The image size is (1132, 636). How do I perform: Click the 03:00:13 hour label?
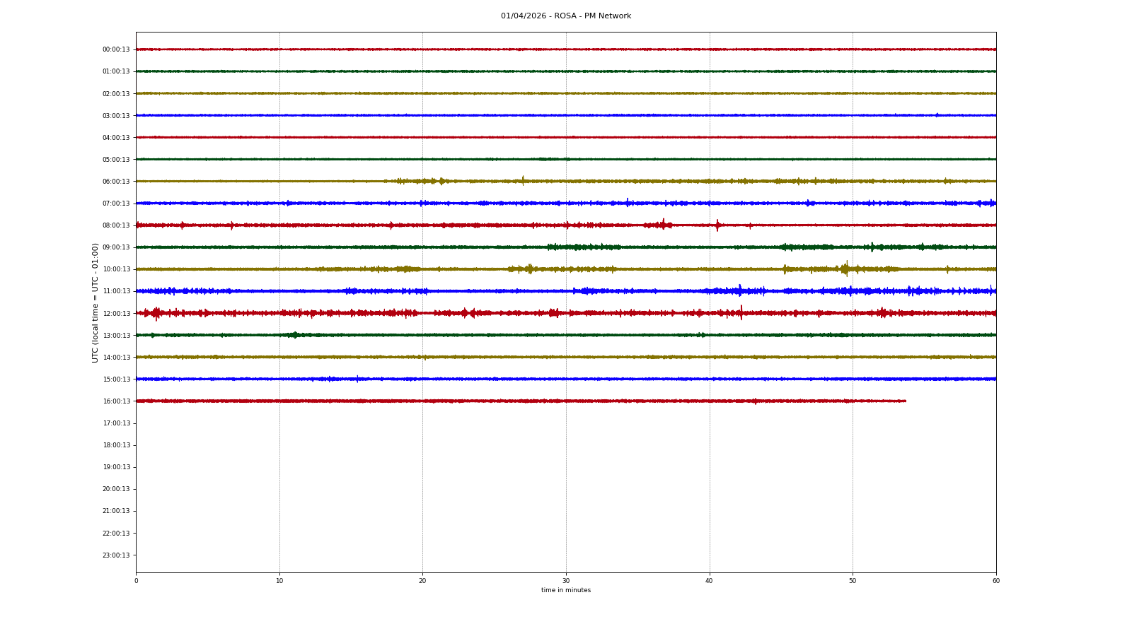click(x=116, y=116)
